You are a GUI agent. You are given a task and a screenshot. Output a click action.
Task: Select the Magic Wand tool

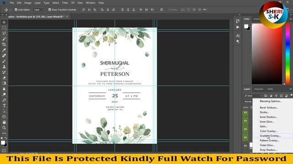(4, 39)
